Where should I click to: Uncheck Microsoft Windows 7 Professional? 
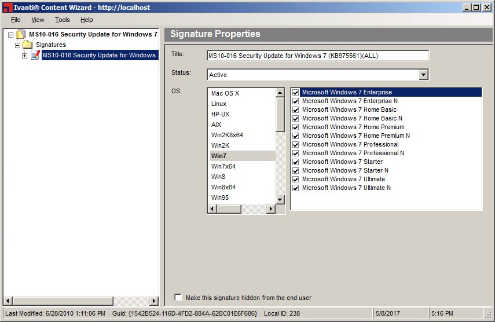click(x=295, y=145)
